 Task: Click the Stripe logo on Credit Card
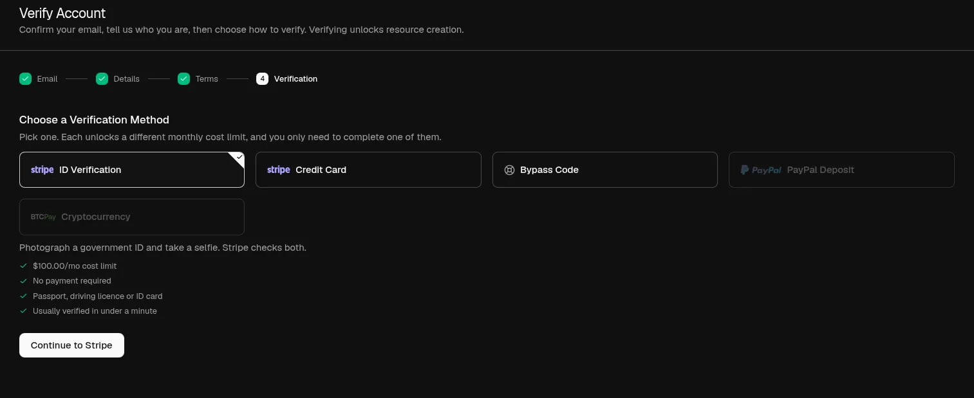[279, 170]
